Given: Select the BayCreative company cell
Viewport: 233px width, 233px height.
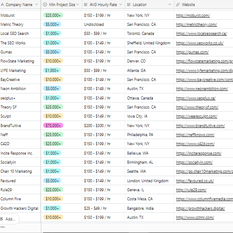Looking at the screenshot, I should pos(20,80).
